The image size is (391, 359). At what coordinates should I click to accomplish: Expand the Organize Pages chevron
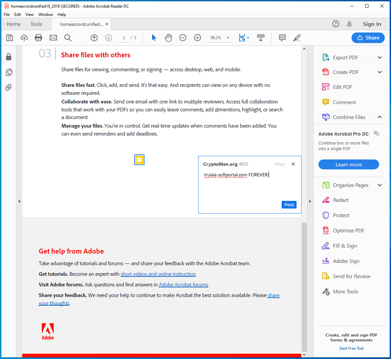pyautogui.click(x=379, y=185)
